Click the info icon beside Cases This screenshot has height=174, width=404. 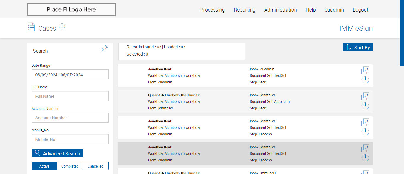(x=62, y=27)
